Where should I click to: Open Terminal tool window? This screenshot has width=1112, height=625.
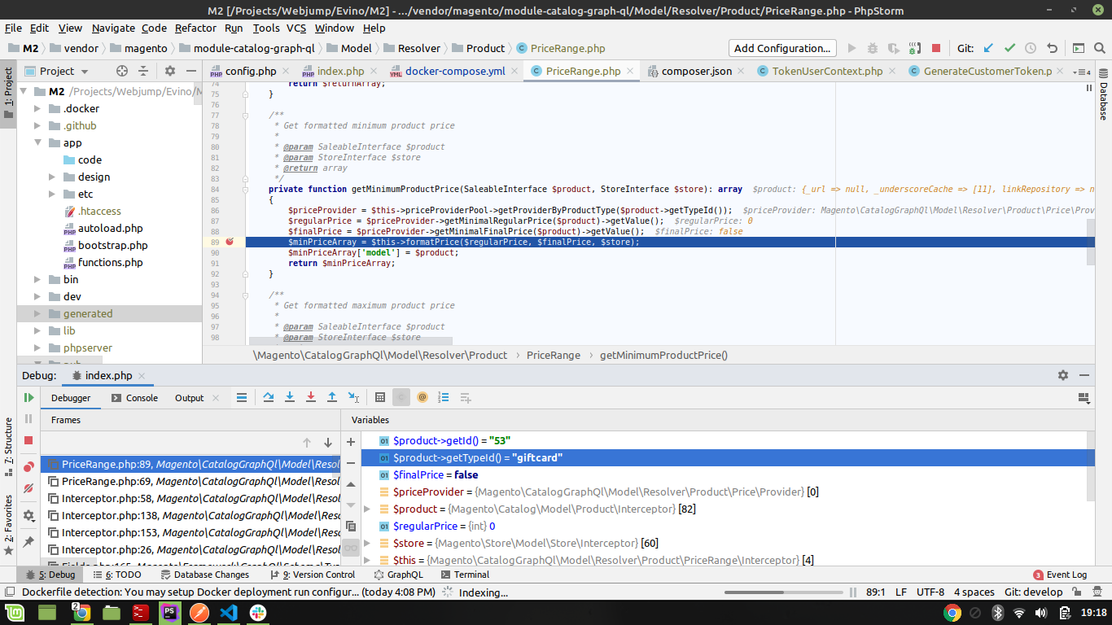tap(465, 575)
